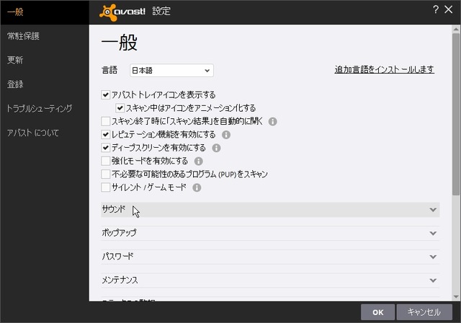461x323 pixels.
Task: Show info for 強化モード option
Action: click(x=199, y=161)
